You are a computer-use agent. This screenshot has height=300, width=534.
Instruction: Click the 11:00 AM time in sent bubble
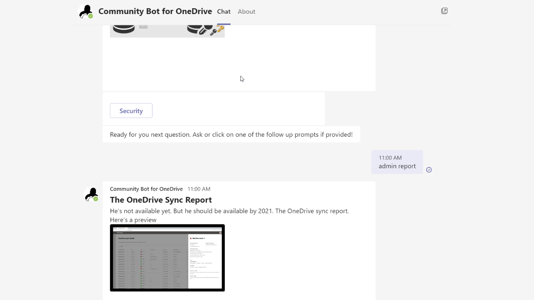[390, 158]
